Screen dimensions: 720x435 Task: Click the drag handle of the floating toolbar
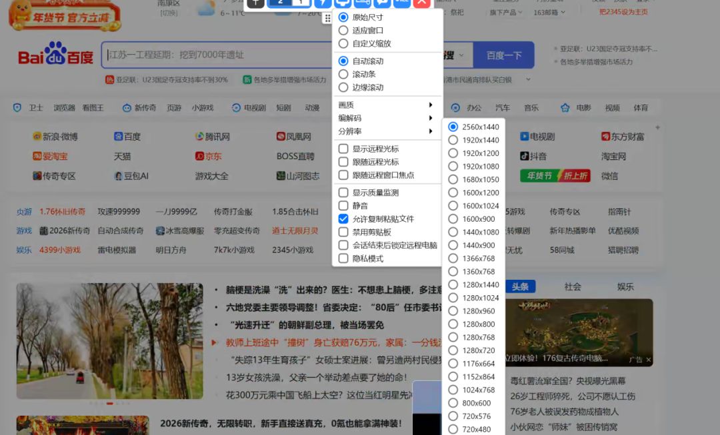coord(327,19)
